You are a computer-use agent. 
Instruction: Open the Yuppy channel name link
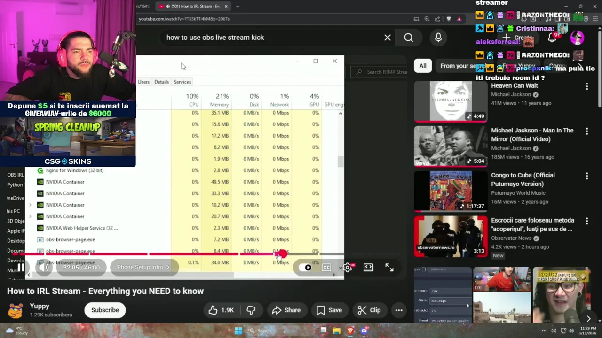(40, 306)
